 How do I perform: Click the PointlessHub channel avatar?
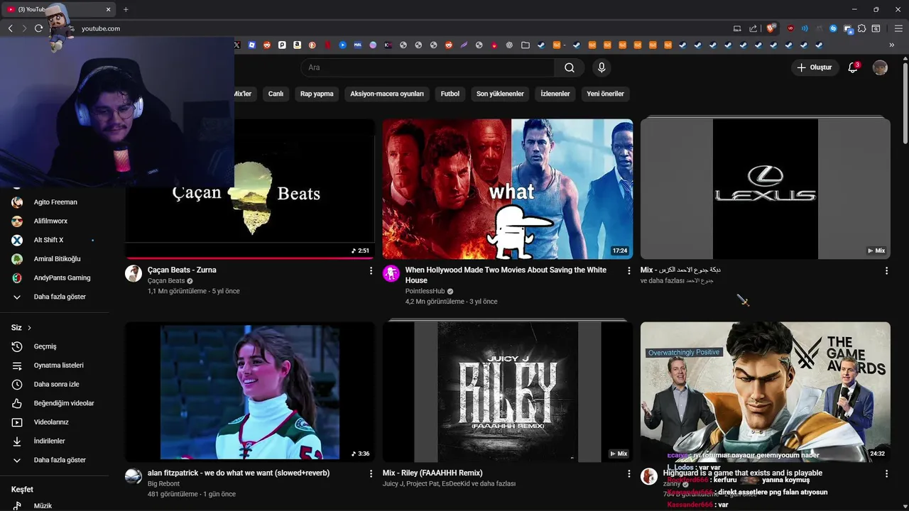point(391,273)
